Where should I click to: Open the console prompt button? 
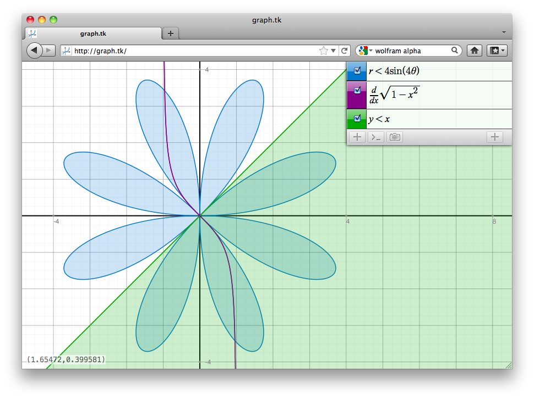(x=376, y=137)
